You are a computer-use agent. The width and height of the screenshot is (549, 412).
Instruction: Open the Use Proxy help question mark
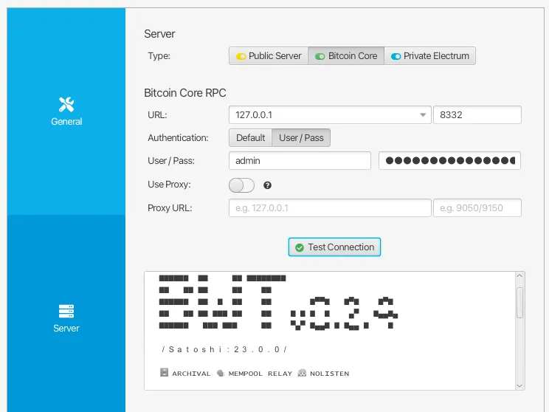pyautogui.click(x=268, y=185)
